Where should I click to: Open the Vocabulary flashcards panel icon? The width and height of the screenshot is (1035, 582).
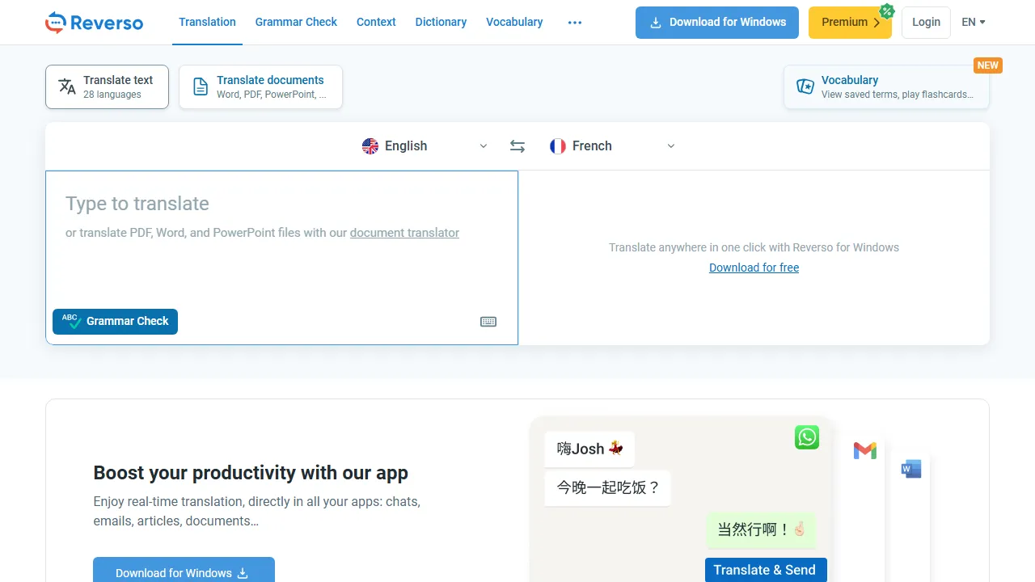[x=805, y=86]
